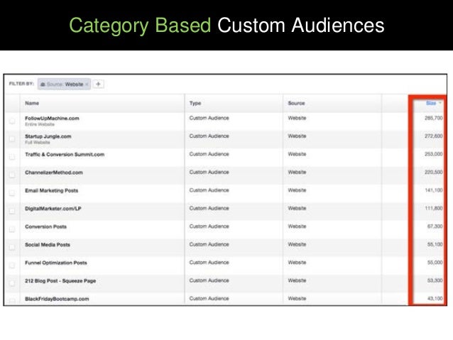
Task: Open the DigitalMarketer.com/LP audience
Action: (x=53, y=209)
